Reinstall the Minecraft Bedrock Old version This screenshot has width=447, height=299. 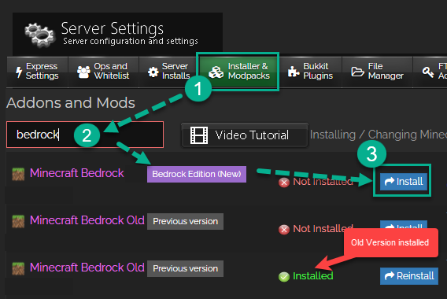409,276
